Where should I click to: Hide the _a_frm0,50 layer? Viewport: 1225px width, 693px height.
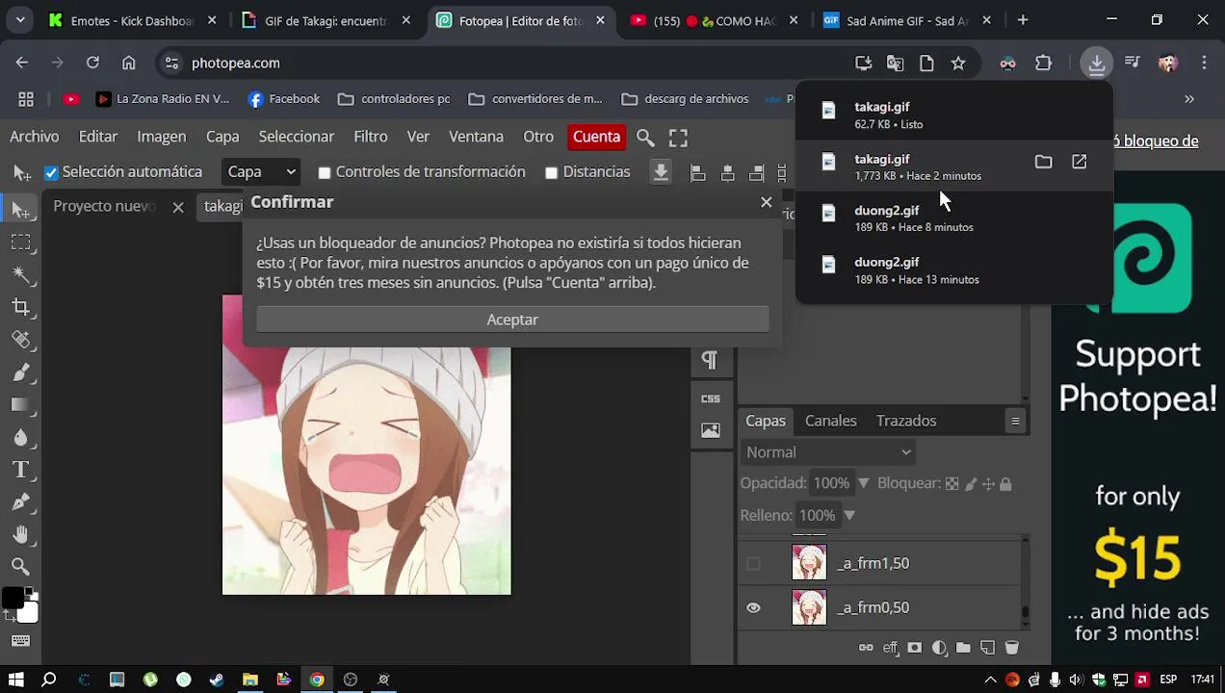pyautogui.click(x=753, y=608)
